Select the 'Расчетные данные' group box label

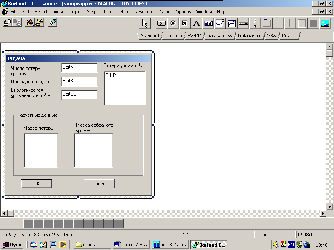pos(37,115)
